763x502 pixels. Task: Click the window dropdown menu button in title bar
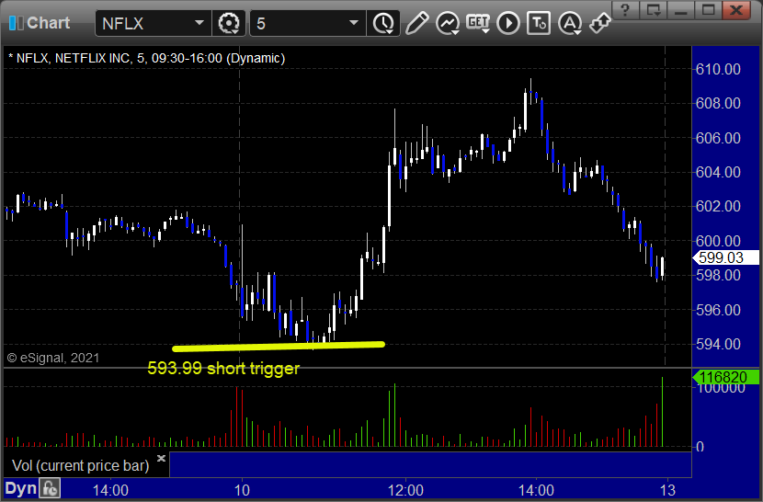(x=654, y=9)
